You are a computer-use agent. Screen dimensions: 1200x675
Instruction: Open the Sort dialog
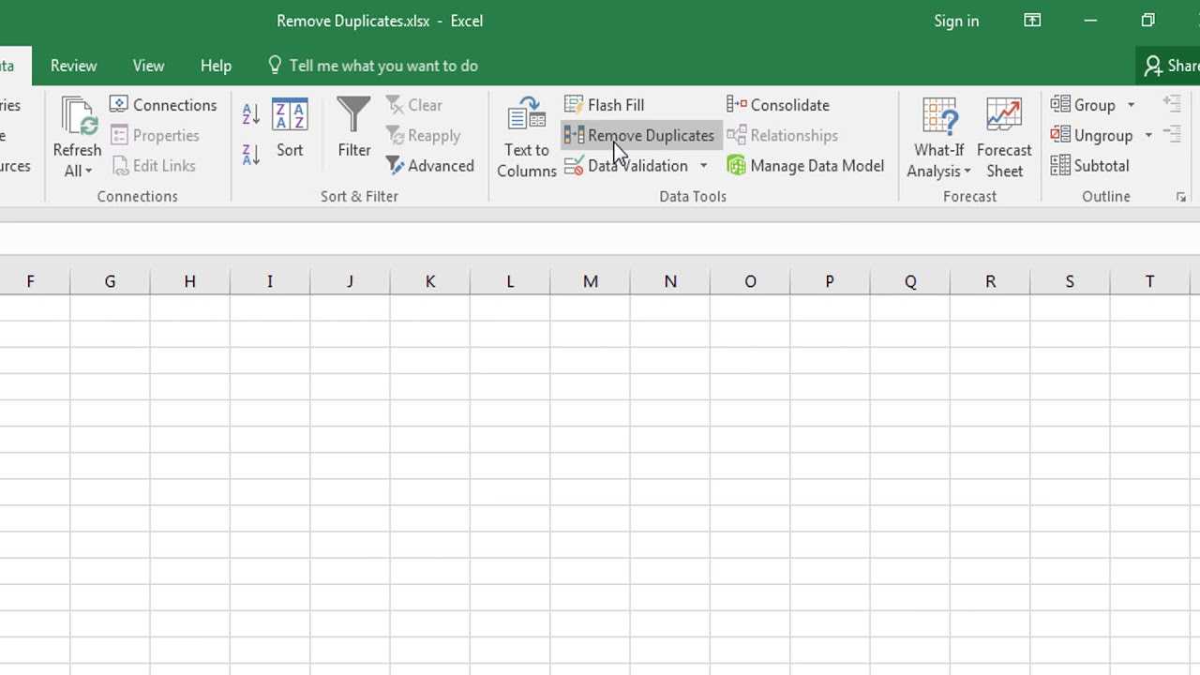[x=290, y=127]
